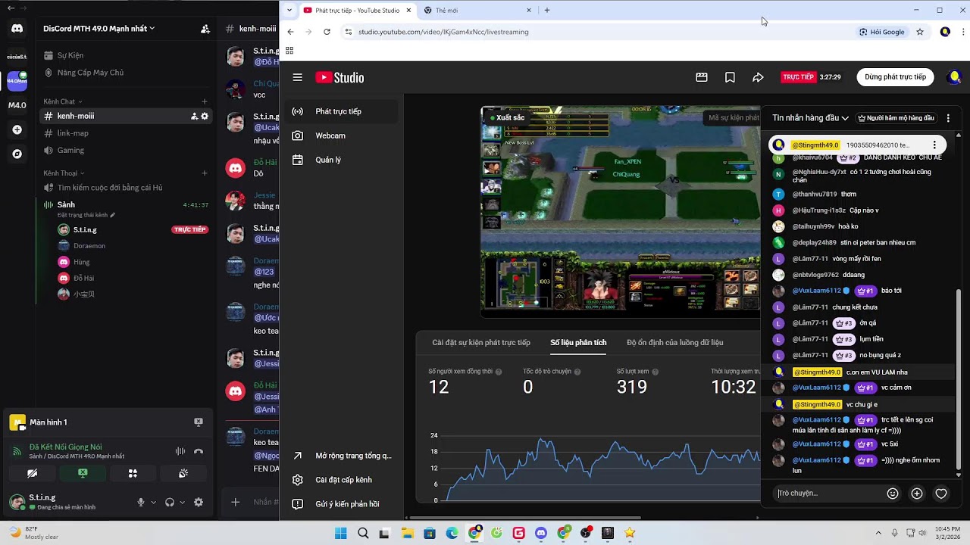
Task: Switch to Độ ổn định của luồng dữ liệu tab
Action: click(x=674, y=343)
